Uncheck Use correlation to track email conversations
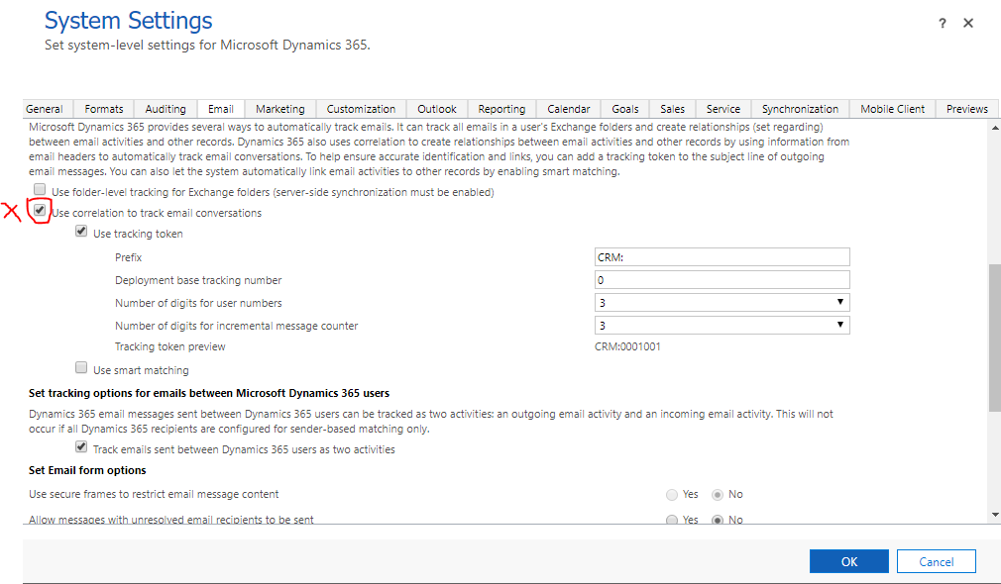Viewport: 1001px width, 584px height. coord(40,211)
